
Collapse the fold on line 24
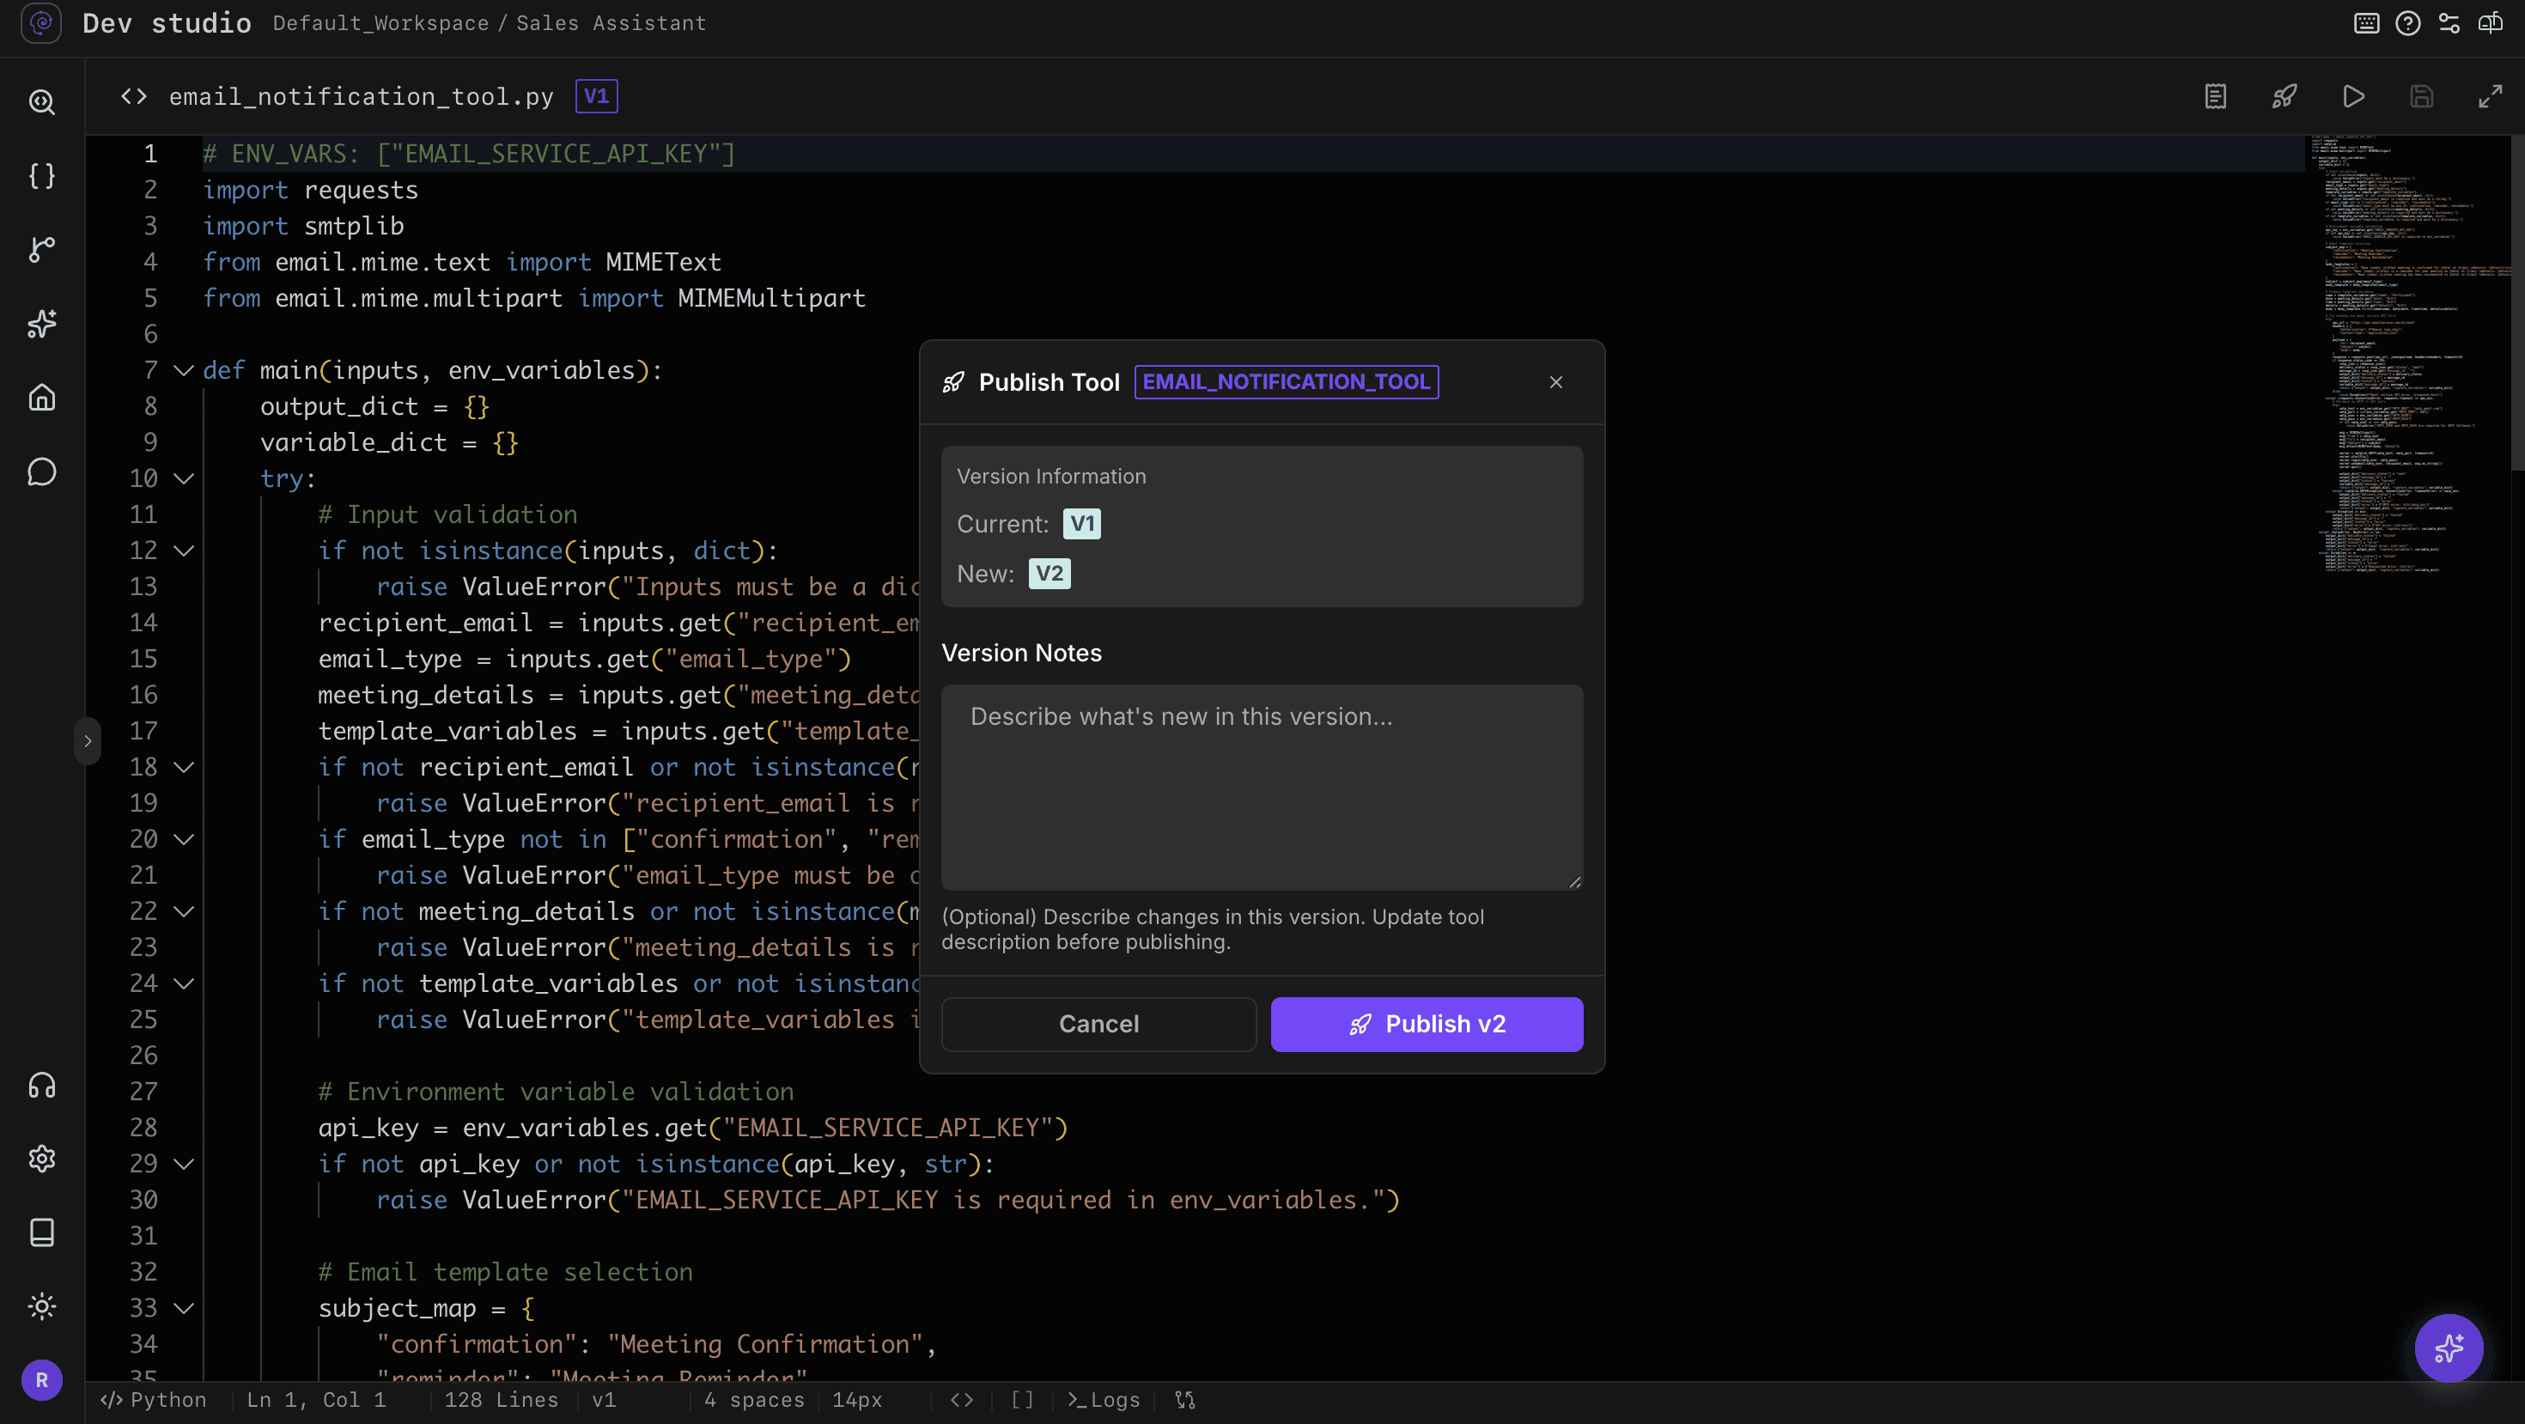(x=183, y=983)
